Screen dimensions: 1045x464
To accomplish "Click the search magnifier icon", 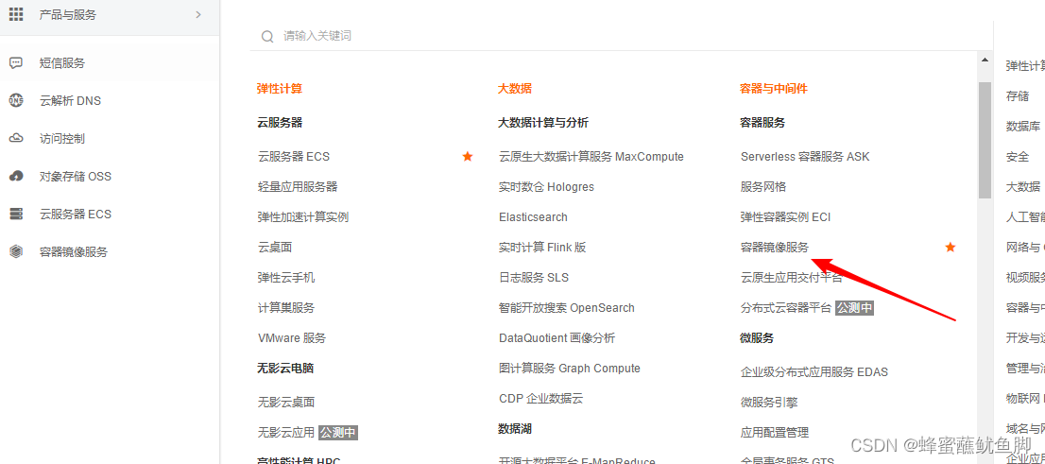I will (x=267, y=36).
